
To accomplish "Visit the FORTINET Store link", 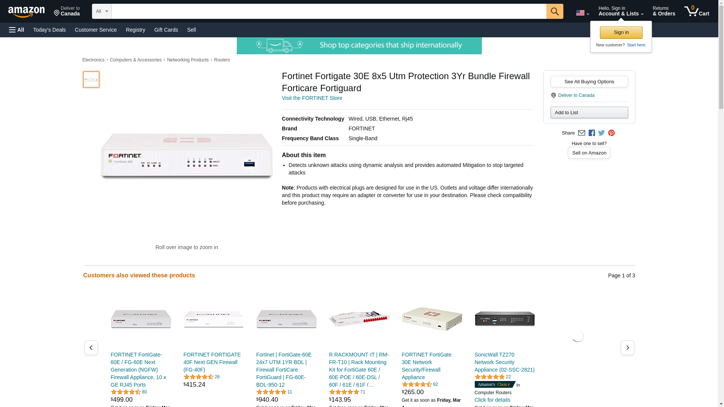I will (x=312, y=98).
